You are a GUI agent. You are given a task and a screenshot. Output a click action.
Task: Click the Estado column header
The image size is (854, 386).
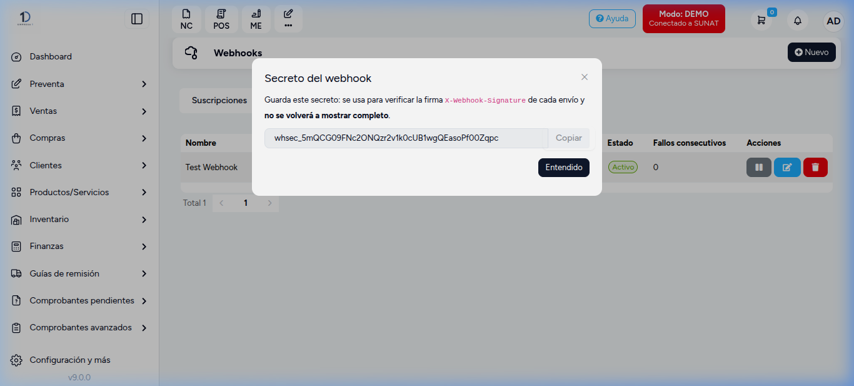tap(620, 143)
